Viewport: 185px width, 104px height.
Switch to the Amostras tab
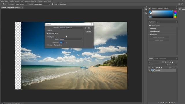click(154, 8)
